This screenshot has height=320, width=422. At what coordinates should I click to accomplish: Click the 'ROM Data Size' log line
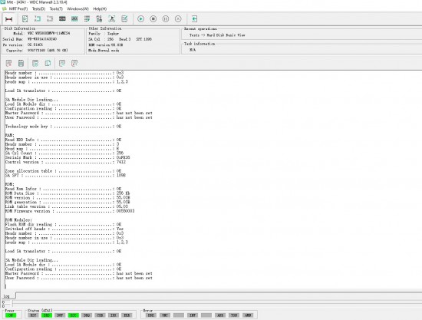68,193
